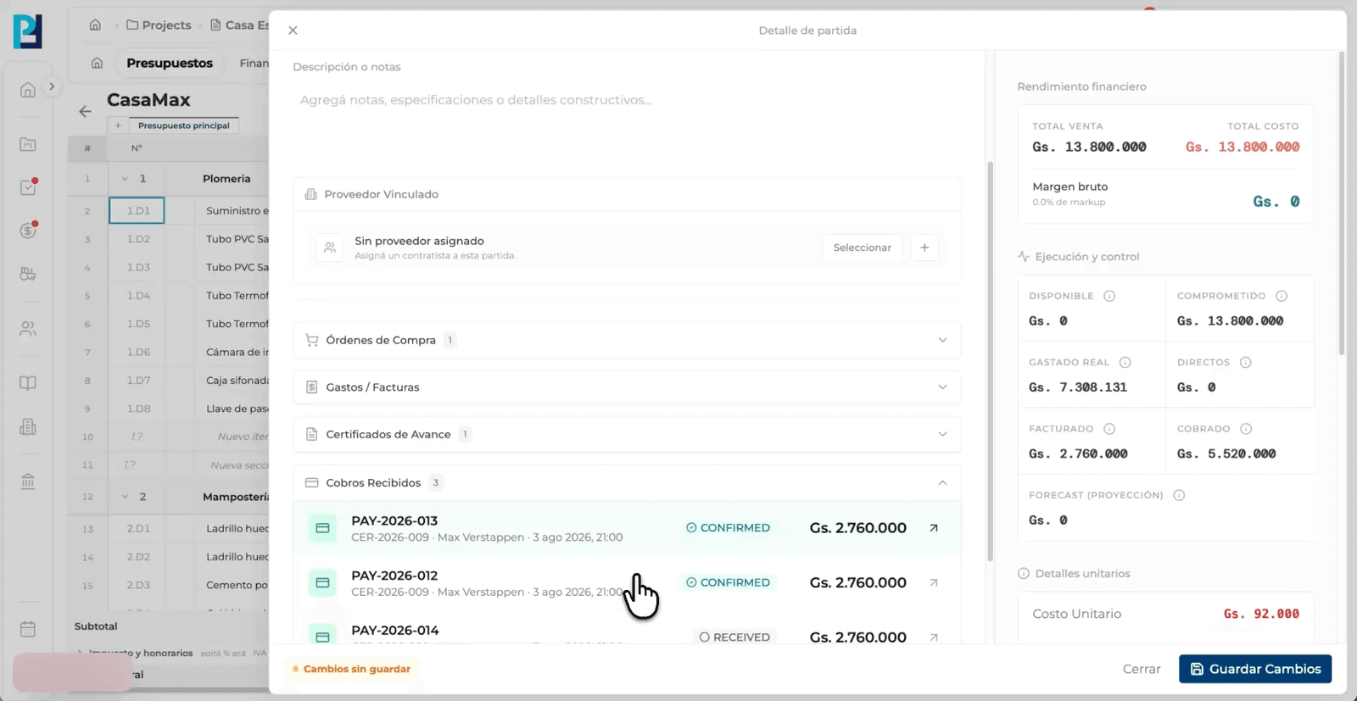Image resolution: width=1357 pixels, height=701 pixels.
Task: Expand Órdenes de Compra section
Action: click(627, 340)
